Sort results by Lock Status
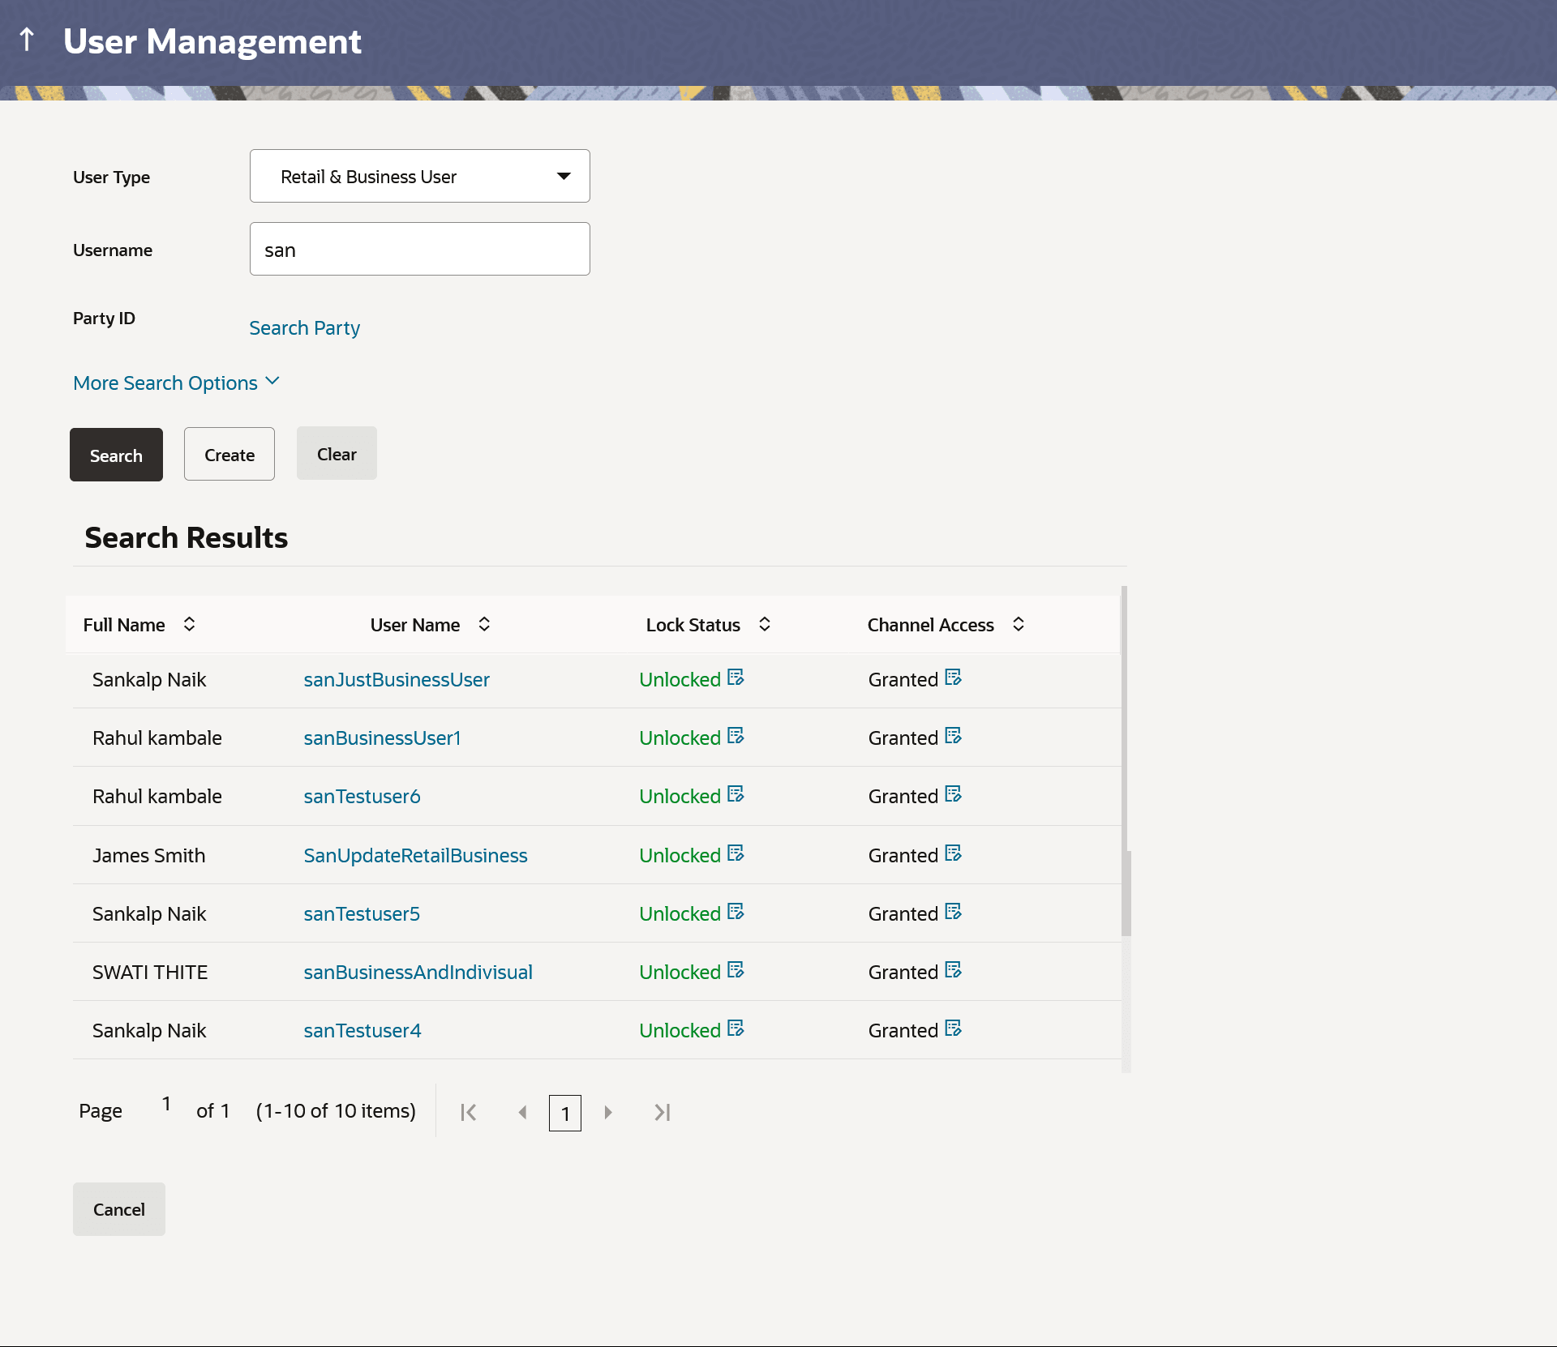The width and height of the screenshot is (1557, 1347). point(764,624)
